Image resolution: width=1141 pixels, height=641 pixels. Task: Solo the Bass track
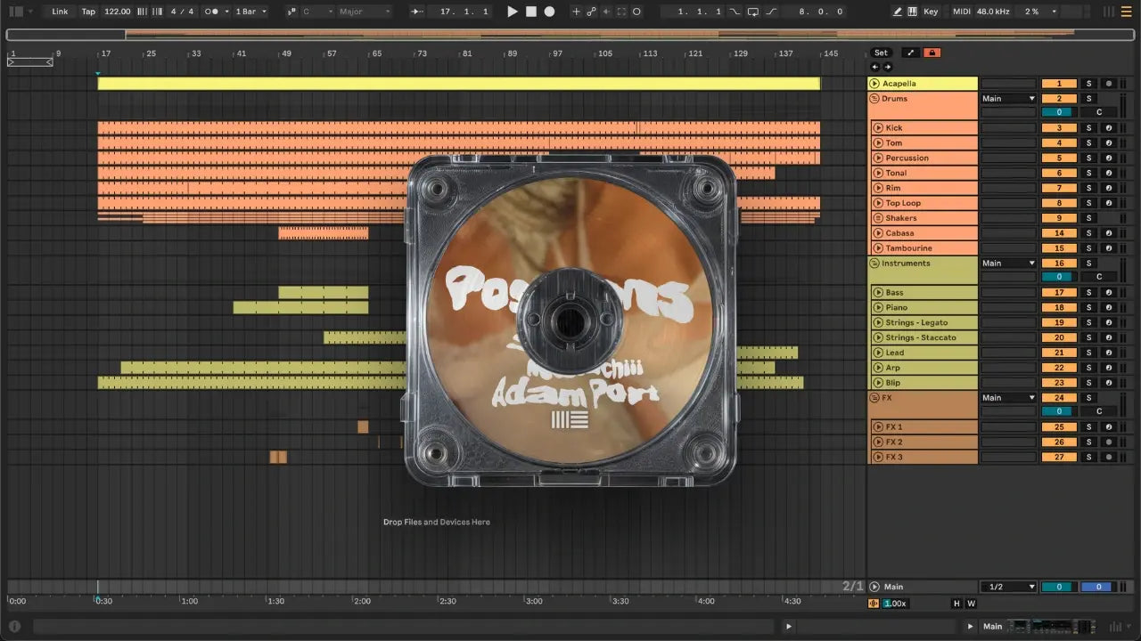point(1088,293)
